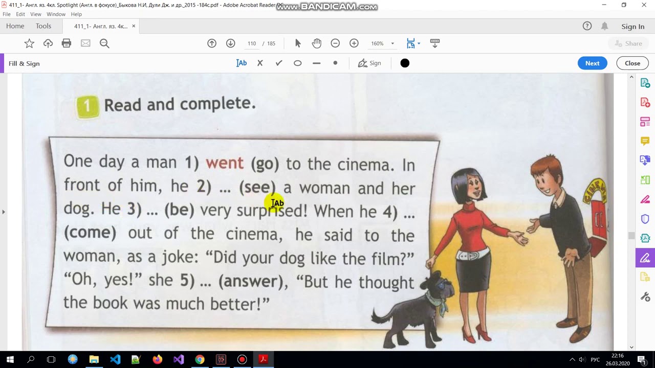Open Google Chrome from the taskbar
This screenshot has height=368, width=655.
(200, 359)
